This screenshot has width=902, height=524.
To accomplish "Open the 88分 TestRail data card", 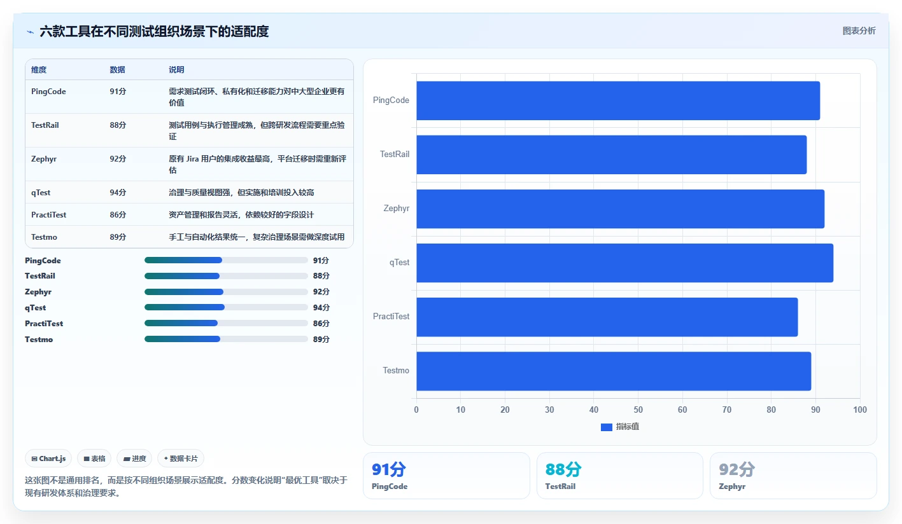I will click(620, 476).
